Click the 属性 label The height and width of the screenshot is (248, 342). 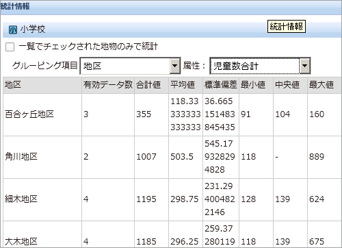point(194,66)
